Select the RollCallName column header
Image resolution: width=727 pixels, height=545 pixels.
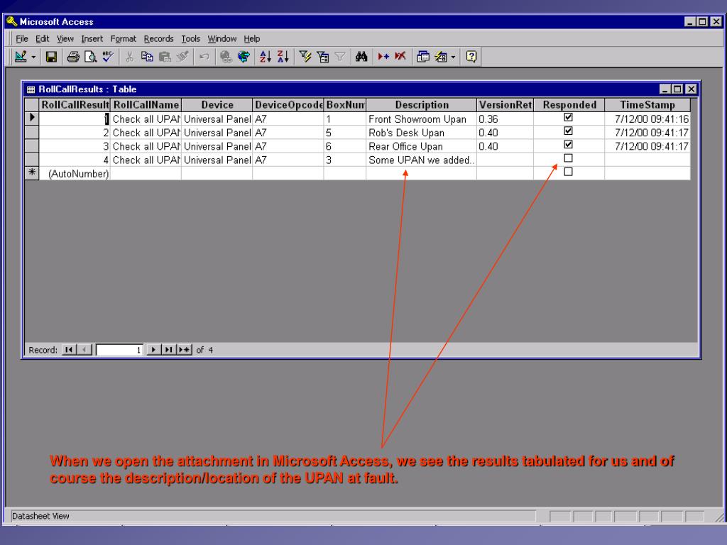[x=146, y=105]
